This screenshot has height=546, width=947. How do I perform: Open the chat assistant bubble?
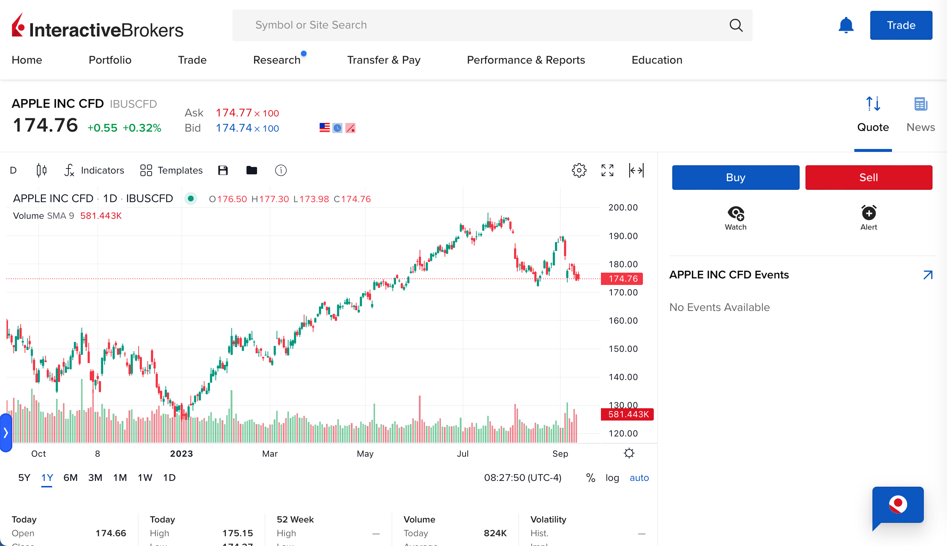tap(897, 508)
